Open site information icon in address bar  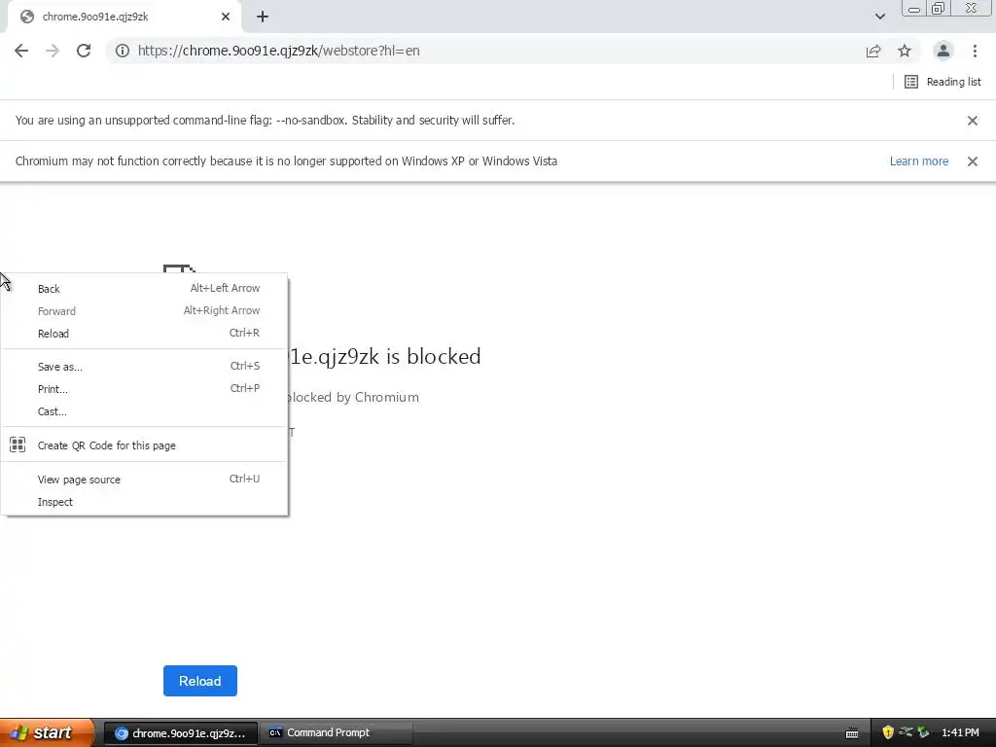123,51
